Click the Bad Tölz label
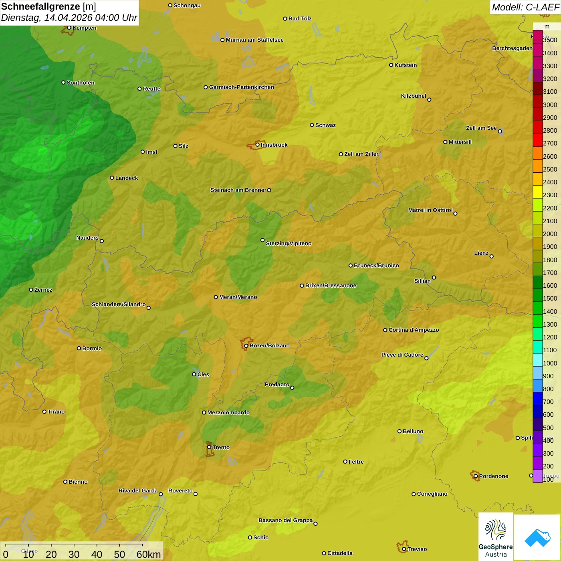The width and height of the screenshot is (561, 561). (300, 18)
